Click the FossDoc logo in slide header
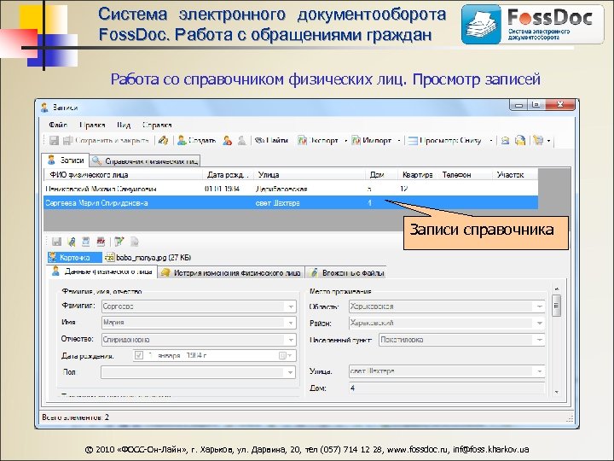The height and width of the screenshot is (461, 614). 532,24
